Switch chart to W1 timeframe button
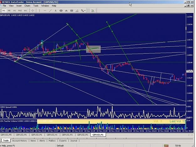This screenshot has width=196, height=147. pyautogui.click(x=25, y=11)
